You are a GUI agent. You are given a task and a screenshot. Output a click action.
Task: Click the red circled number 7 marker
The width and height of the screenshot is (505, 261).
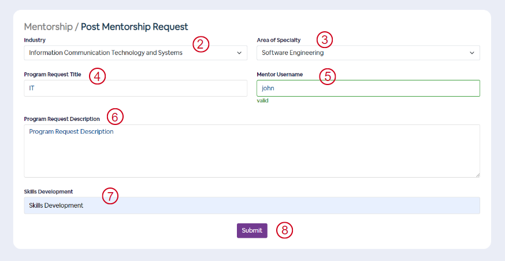point(110,196)
